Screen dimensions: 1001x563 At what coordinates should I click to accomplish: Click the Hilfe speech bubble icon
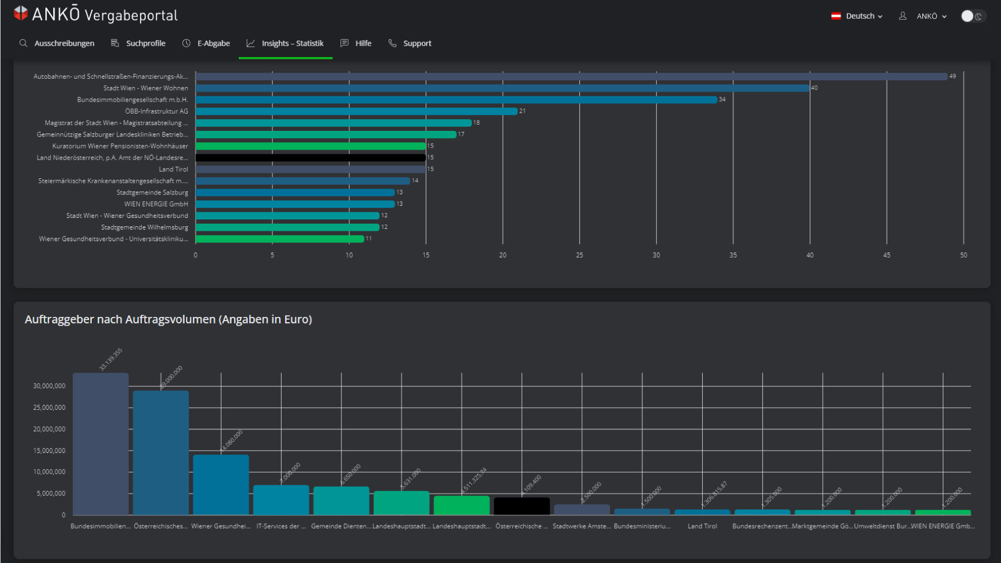point(344,43)
